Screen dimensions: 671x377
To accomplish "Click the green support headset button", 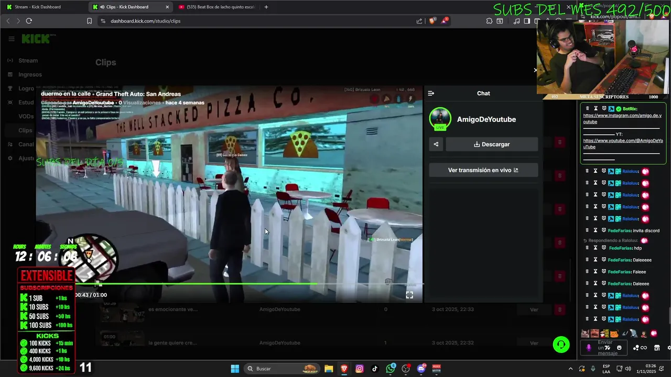I will pyautogui.click(x=561, y=345).
